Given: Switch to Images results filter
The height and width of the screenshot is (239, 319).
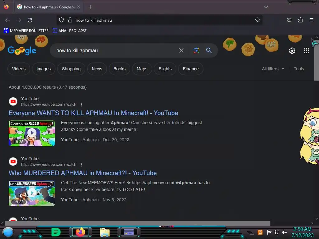Looking at the screenshot, I should pos(44,69).
